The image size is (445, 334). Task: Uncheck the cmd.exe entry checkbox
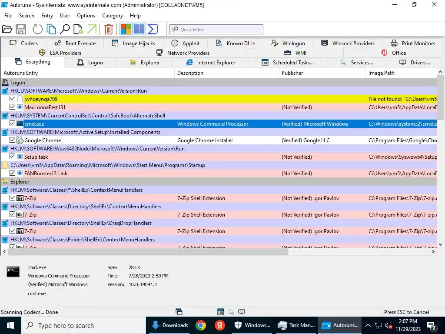tap(12, 124)
